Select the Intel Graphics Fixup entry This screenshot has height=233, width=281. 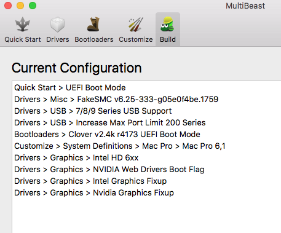tap(90, 181)
